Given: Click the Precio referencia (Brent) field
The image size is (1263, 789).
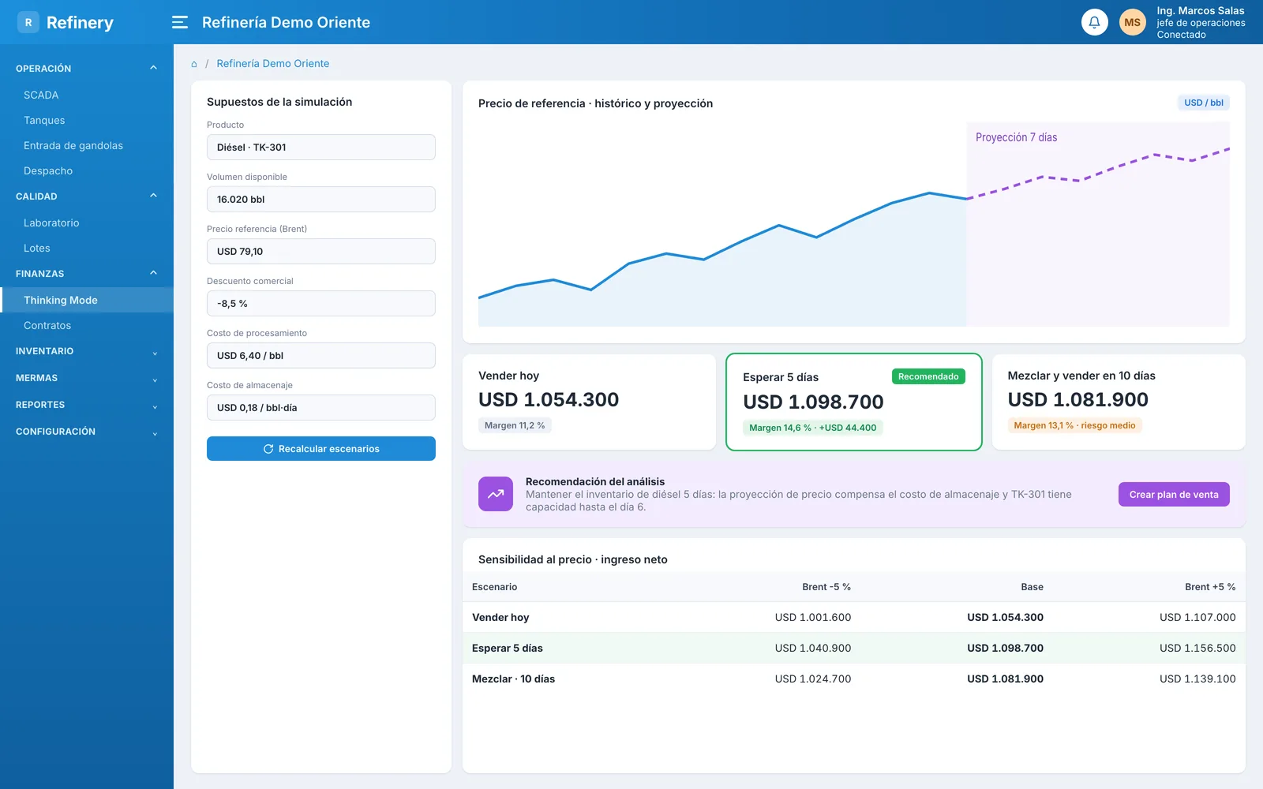Looking at the screenshot, I should point(321,252).
